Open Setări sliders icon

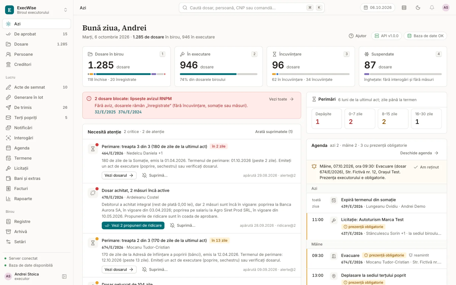(8, 242)
